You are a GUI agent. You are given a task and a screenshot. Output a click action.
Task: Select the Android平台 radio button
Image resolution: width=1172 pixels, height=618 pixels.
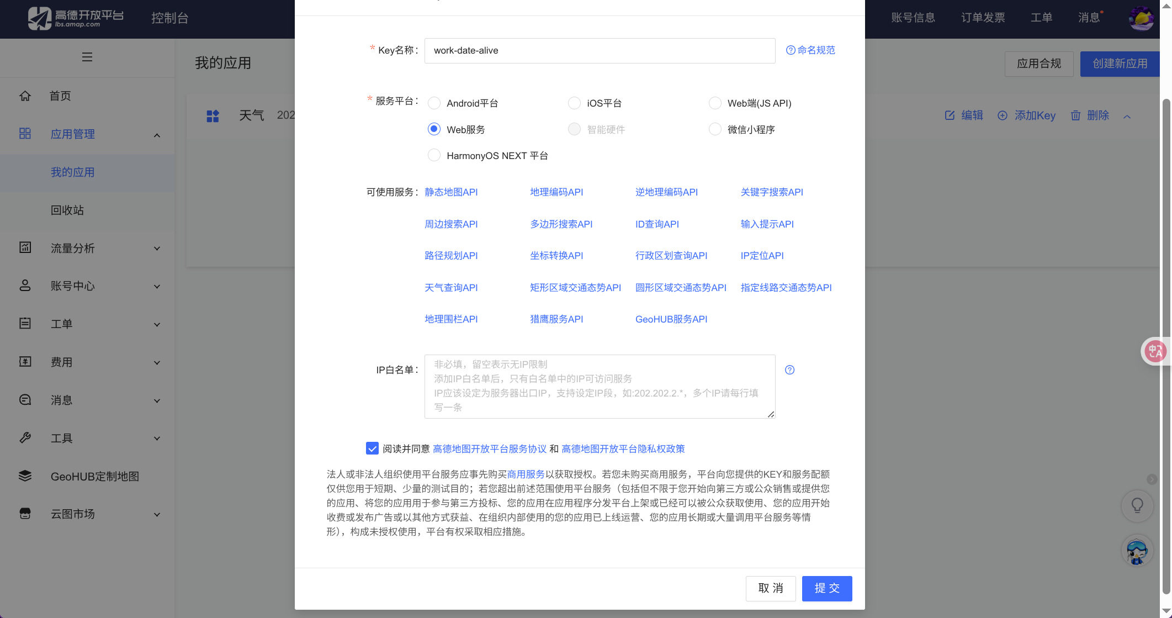pyautogui.click(x=434, y=103)
